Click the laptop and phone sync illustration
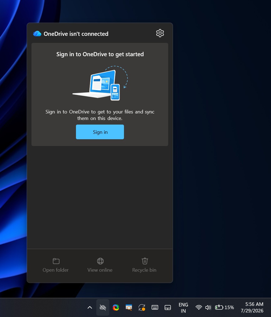 (x=100, y=83)
